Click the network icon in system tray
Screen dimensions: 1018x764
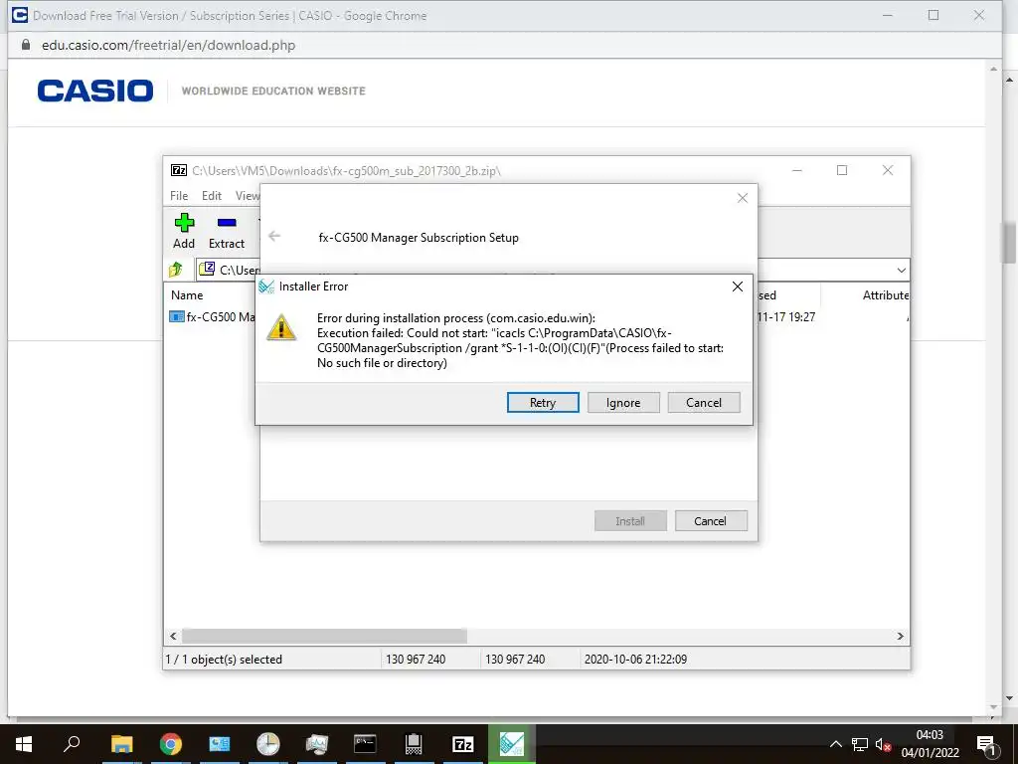pyautogui.click(x=860, y=744)
